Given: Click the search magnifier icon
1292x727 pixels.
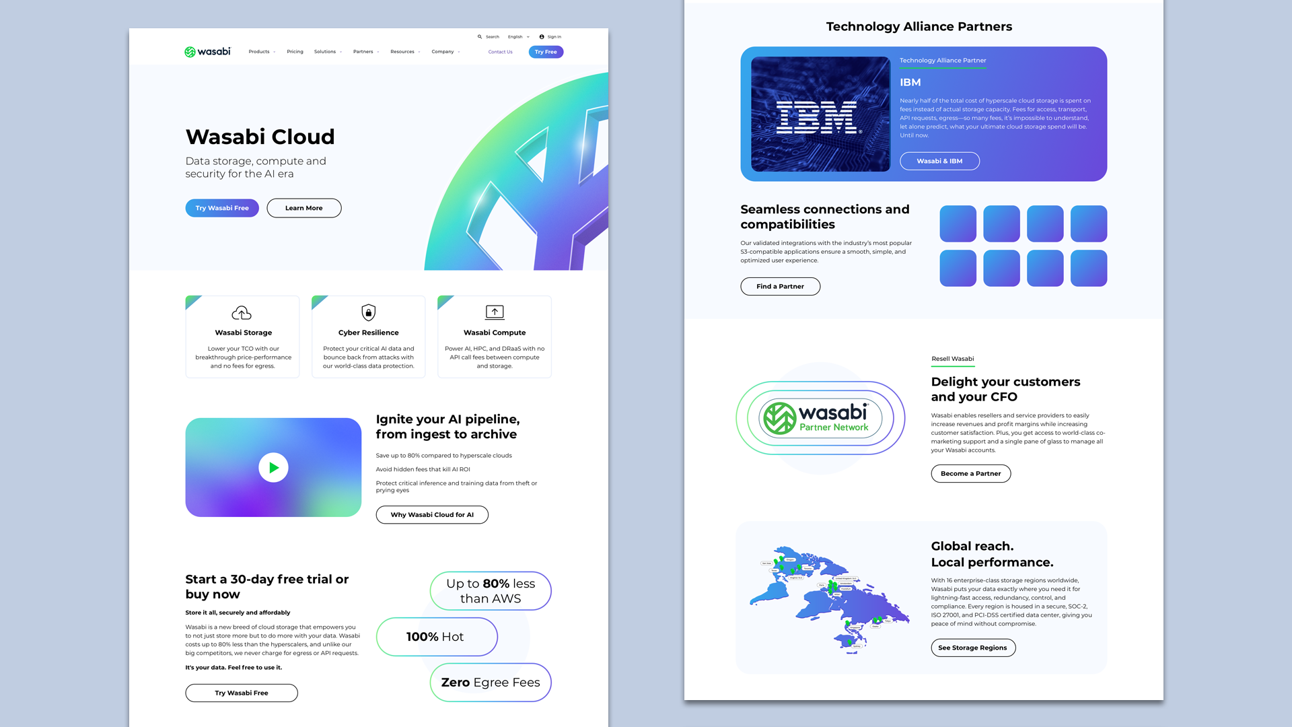Looking at the screenshot, I should coord(480,37).
